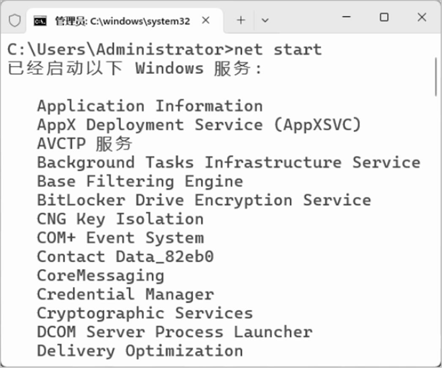
Task: Minimize the terminal window
Action: (x=347, y=17)
